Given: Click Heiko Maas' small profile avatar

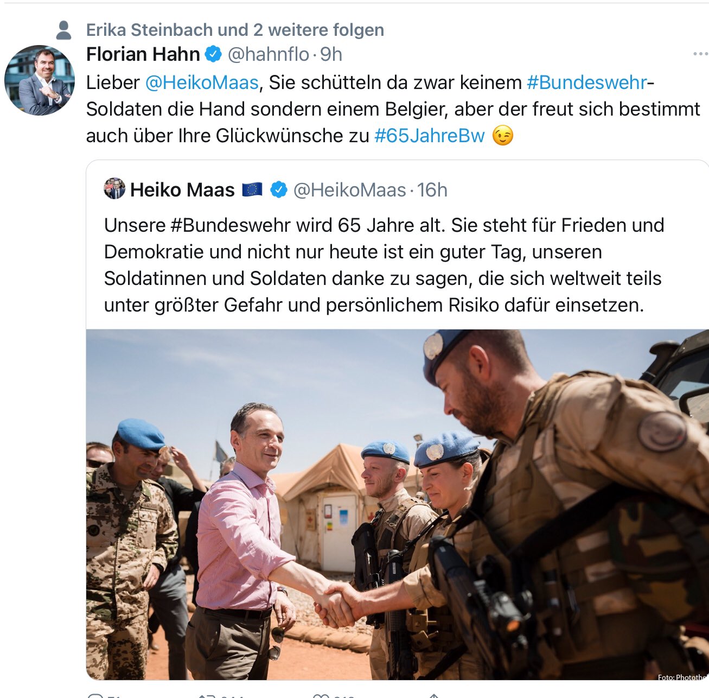Looking at the screenshot, I should click(114, 189).
